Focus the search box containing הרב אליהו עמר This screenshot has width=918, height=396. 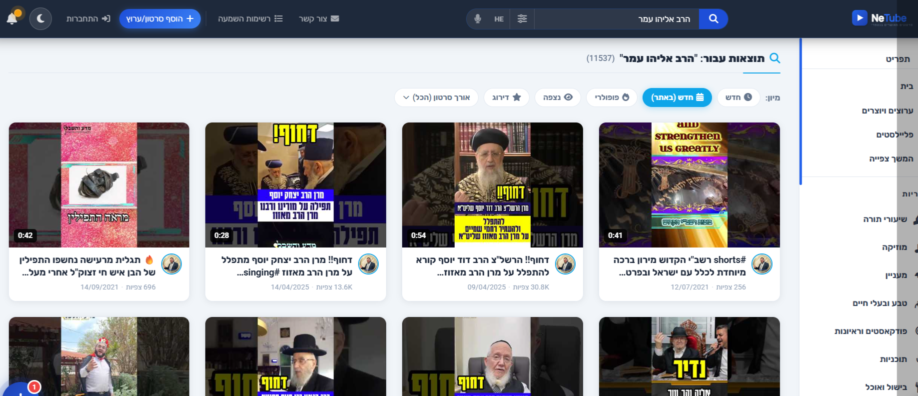click(x=617, y=19)
